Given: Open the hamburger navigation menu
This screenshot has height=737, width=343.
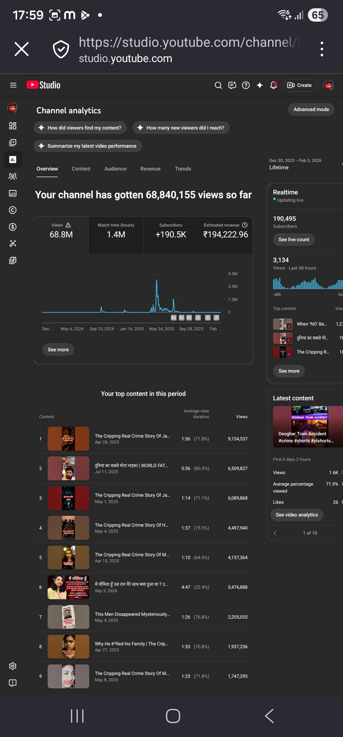Looking at the screenshot, I should tap(13, 85).
